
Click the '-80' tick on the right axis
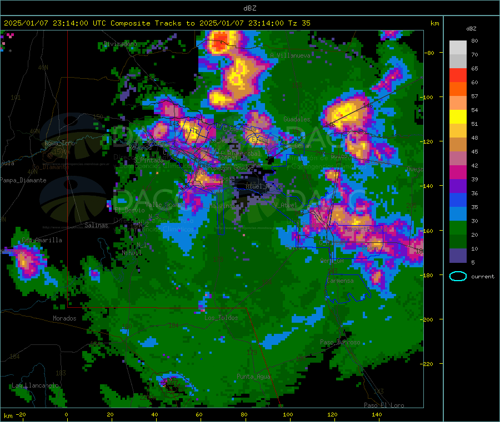click(429, 53)
